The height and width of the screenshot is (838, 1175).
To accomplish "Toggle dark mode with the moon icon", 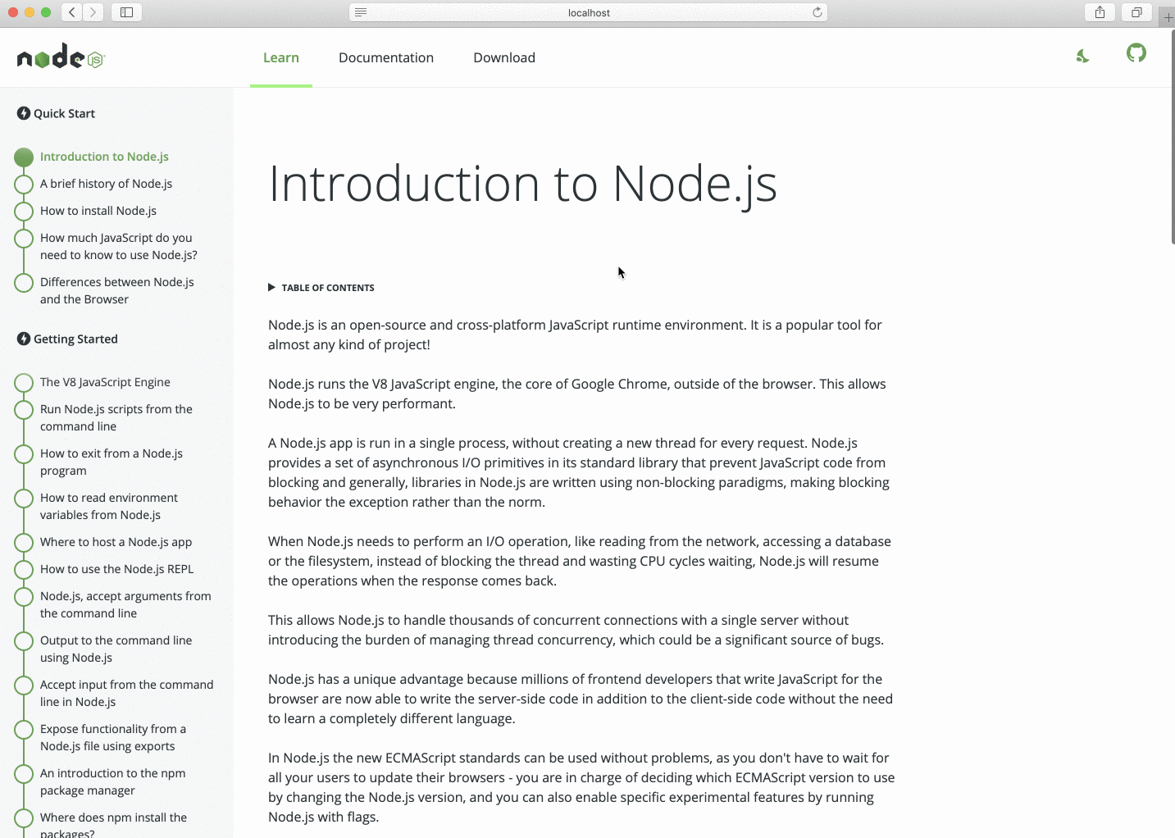I will pyautogui.click(x=1082, y=56).
